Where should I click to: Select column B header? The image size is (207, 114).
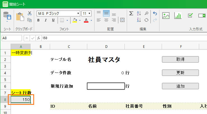pos(40,46)
